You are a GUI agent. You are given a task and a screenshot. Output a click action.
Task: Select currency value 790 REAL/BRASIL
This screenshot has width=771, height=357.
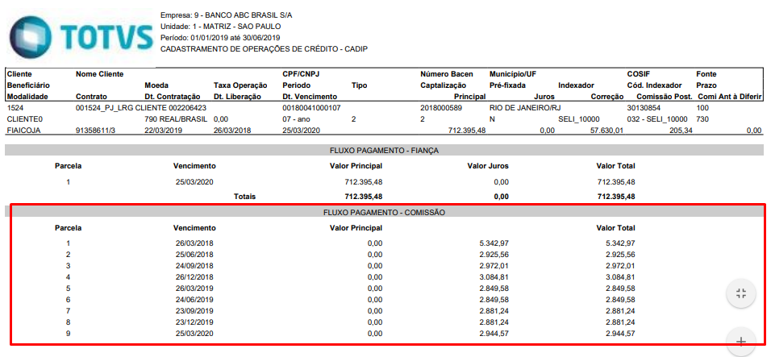176,118
